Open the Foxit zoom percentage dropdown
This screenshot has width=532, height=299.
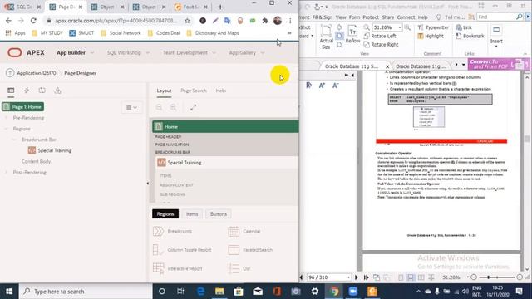(400, 27)
